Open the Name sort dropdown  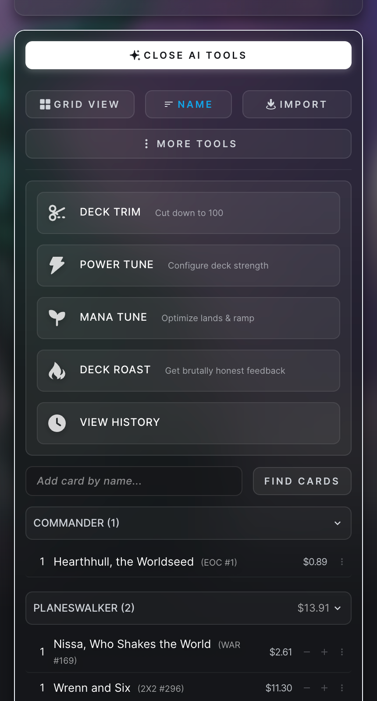[x=188, y=104]
